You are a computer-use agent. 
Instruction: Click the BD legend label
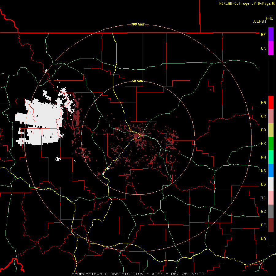(x=263, y=130)
